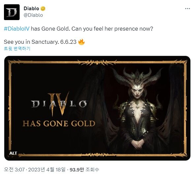Click the 2023년 4월 18일 date
The width and height of the screenshot is (196, 177).
coord(47,169)
